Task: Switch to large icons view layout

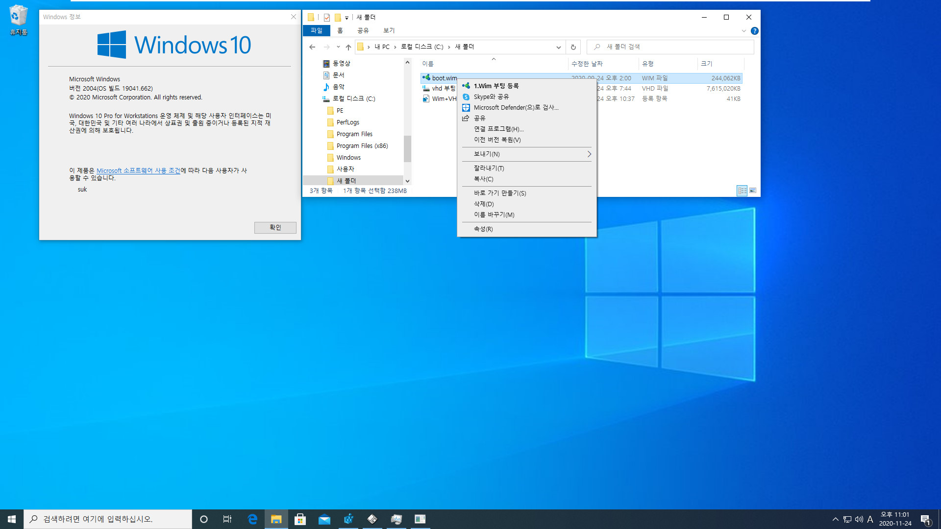Action: coord(753,191)
